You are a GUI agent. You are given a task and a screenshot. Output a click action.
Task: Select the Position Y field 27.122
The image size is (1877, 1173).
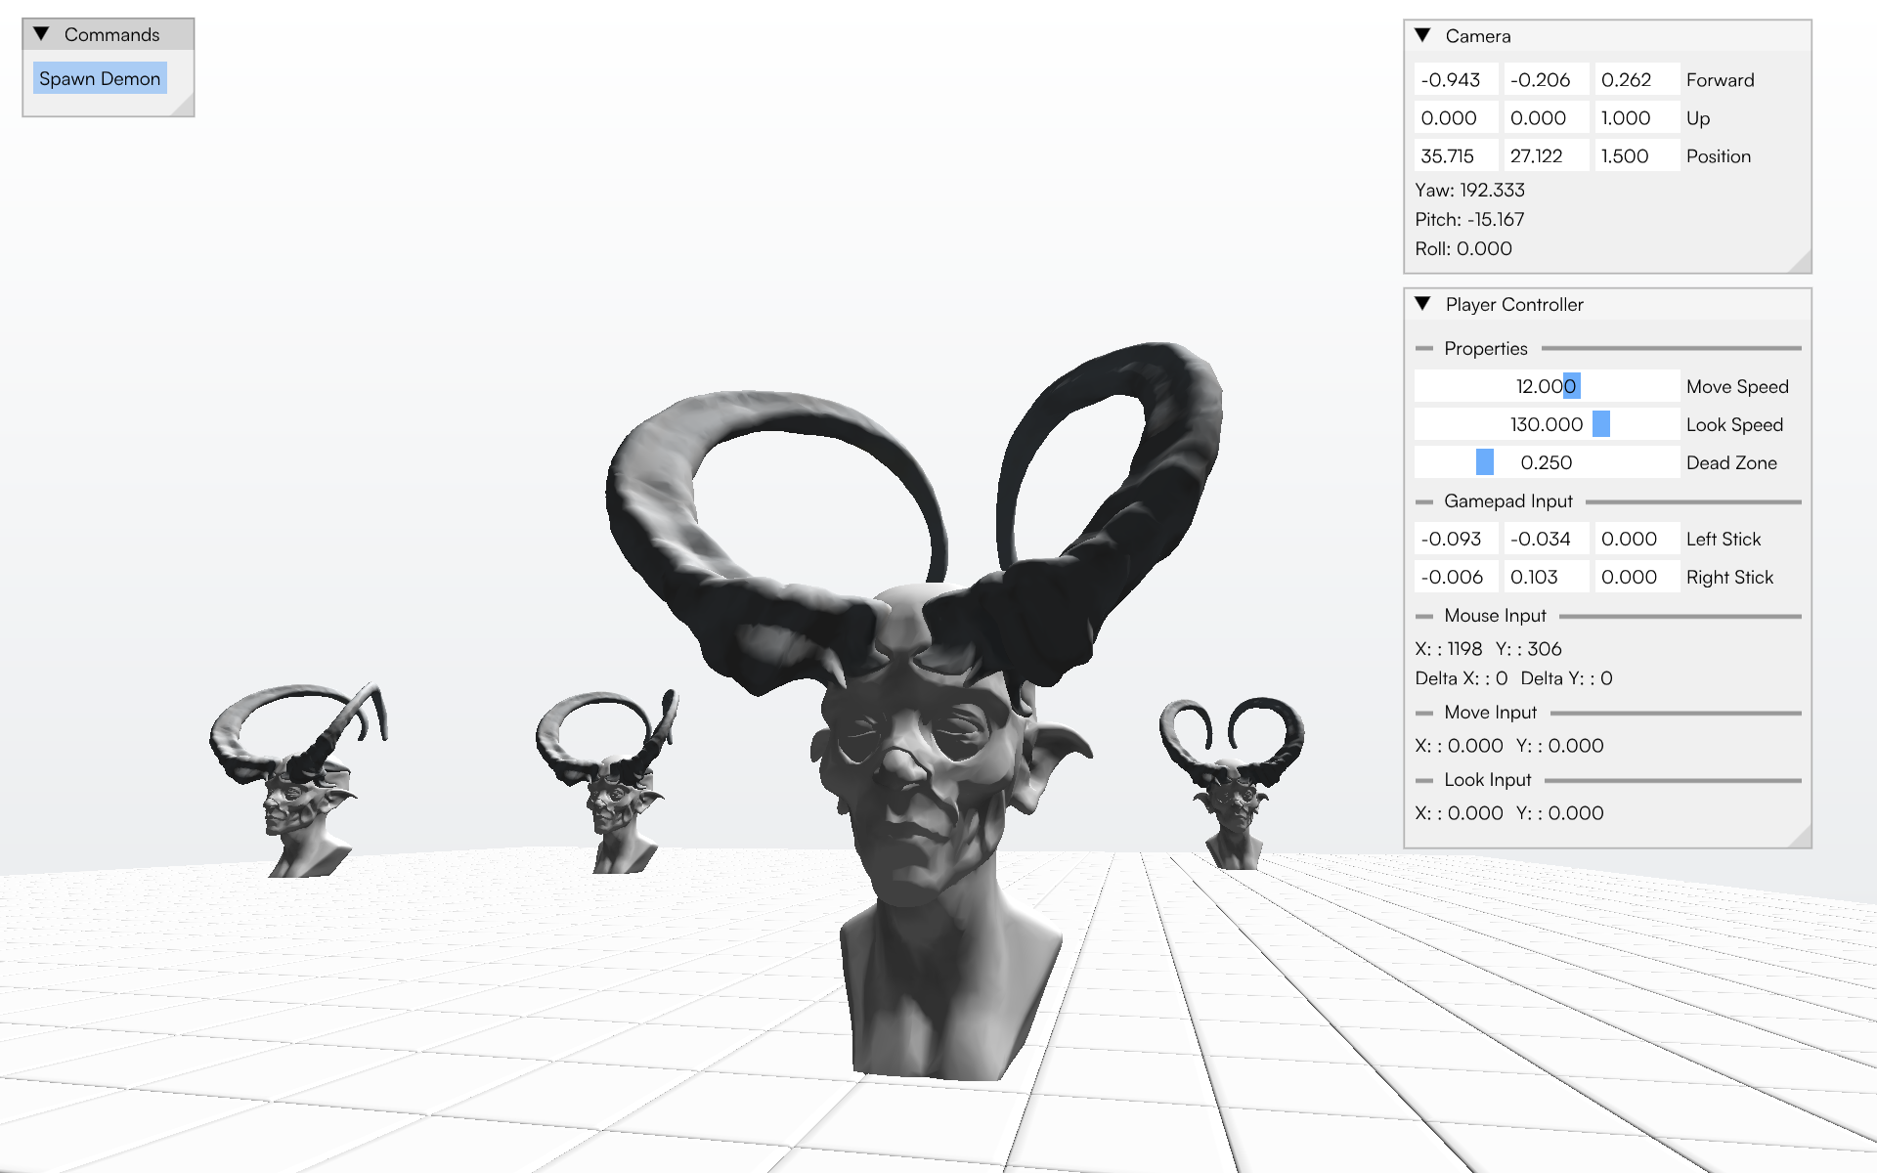tap(1546, 155)
